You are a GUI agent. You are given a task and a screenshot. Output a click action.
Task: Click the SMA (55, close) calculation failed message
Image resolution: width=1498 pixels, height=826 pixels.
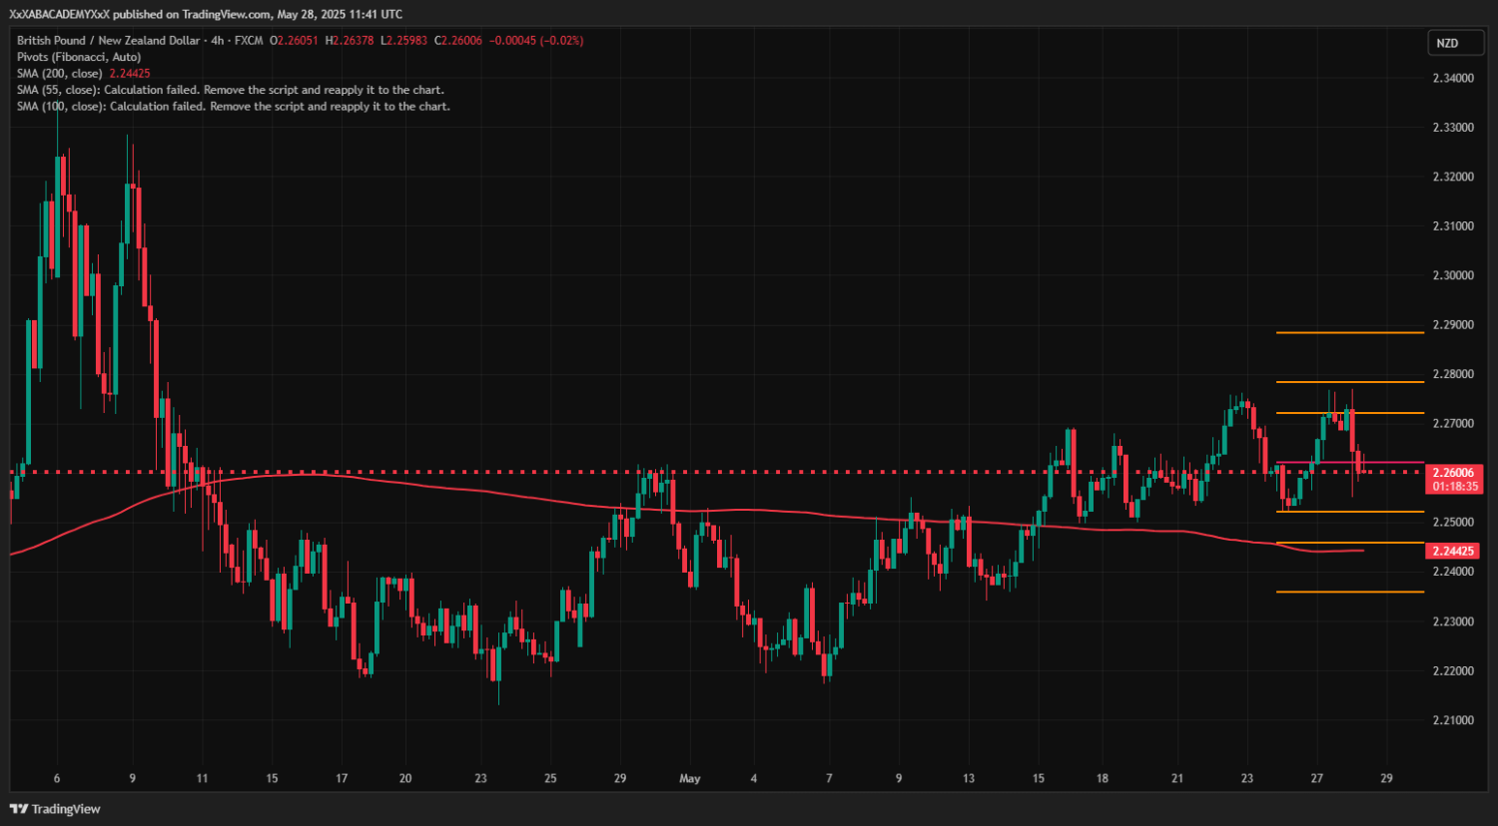(231, 90)
